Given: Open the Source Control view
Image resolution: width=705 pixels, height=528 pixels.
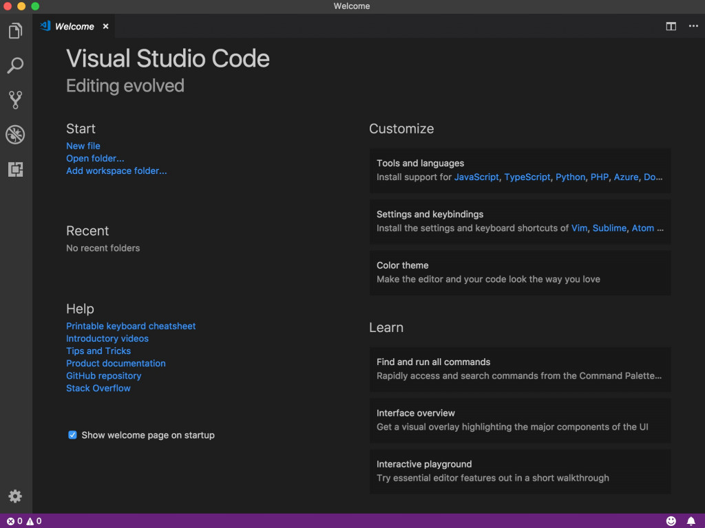Looking at the screenshot, I should (x=15, y=100).
